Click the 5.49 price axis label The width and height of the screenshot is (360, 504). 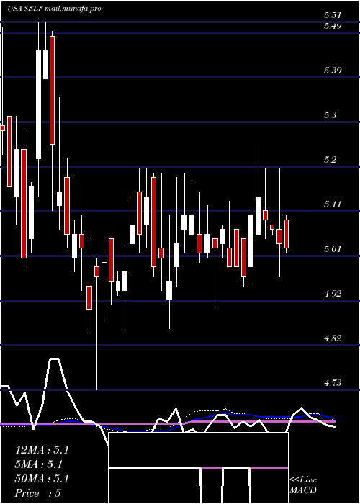333,26
